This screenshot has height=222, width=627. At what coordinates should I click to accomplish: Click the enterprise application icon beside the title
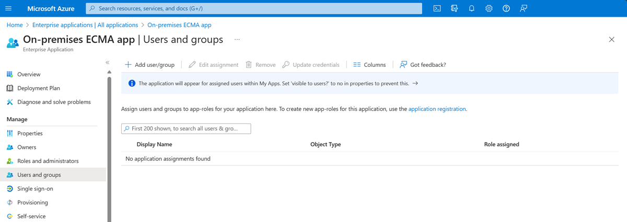13,43
